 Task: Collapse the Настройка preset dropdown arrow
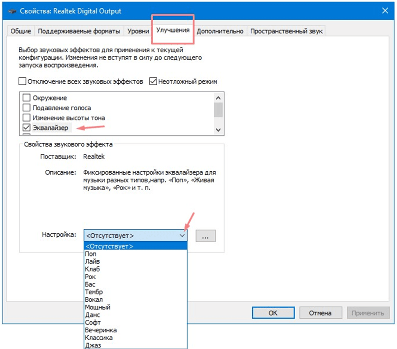[x=182, y=236]
